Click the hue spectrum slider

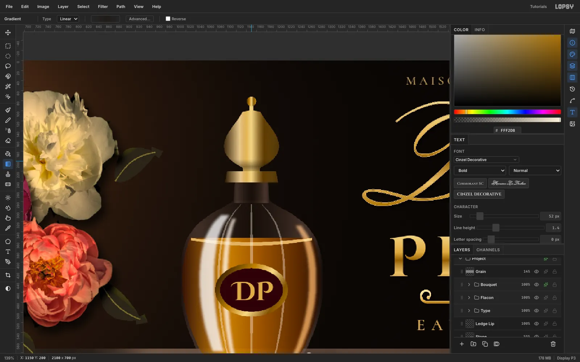coord(507,112)
